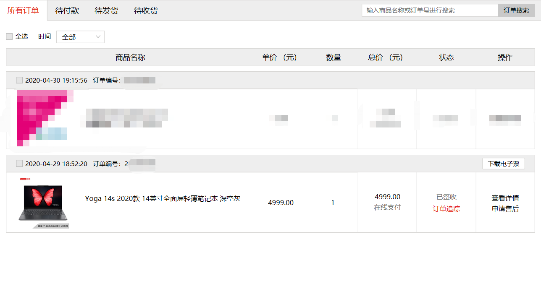The height and width of the screenshot is (299, 541).
Task: Expand the 时间 dropdown showing 全部
Action: [80, 37]
